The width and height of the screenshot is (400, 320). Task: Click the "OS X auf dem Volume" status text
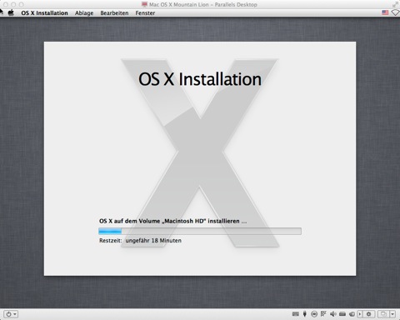coord(172,221)
